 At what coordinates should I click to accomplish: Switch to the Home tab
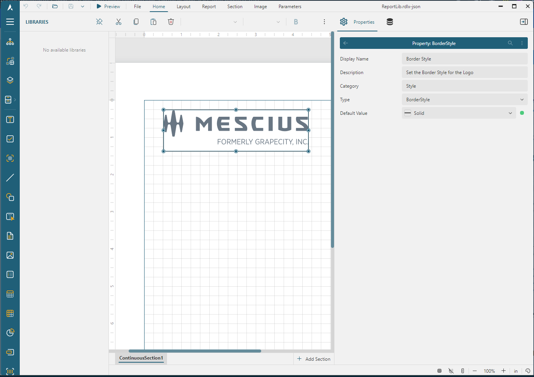[159, 6]
